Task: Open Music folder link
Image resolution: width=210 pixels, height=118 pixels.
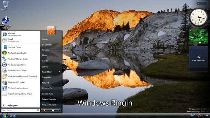Action: point(45,55)
